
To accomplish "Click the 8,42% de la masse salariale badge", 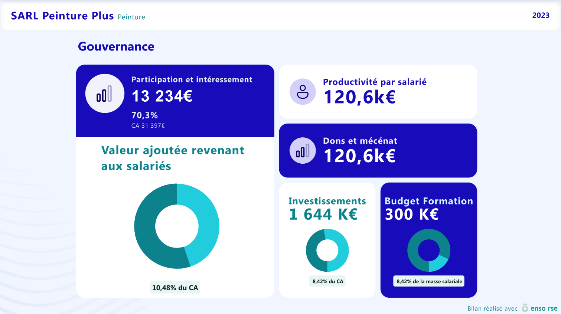I will click(x=429, y=281).
